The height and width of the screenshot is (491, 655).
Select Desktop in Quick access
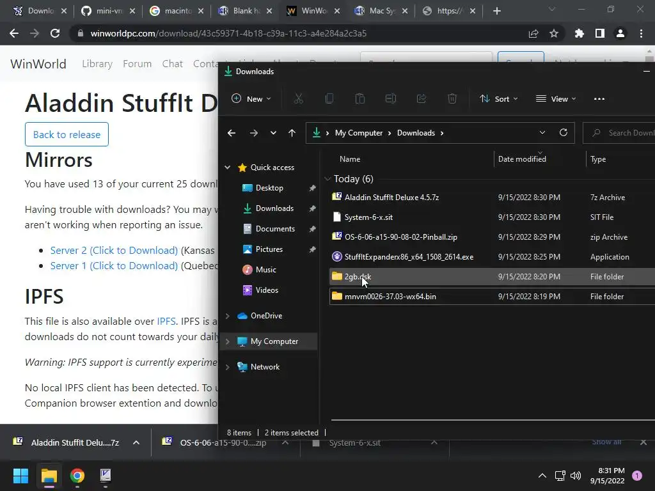pos(269,188)
